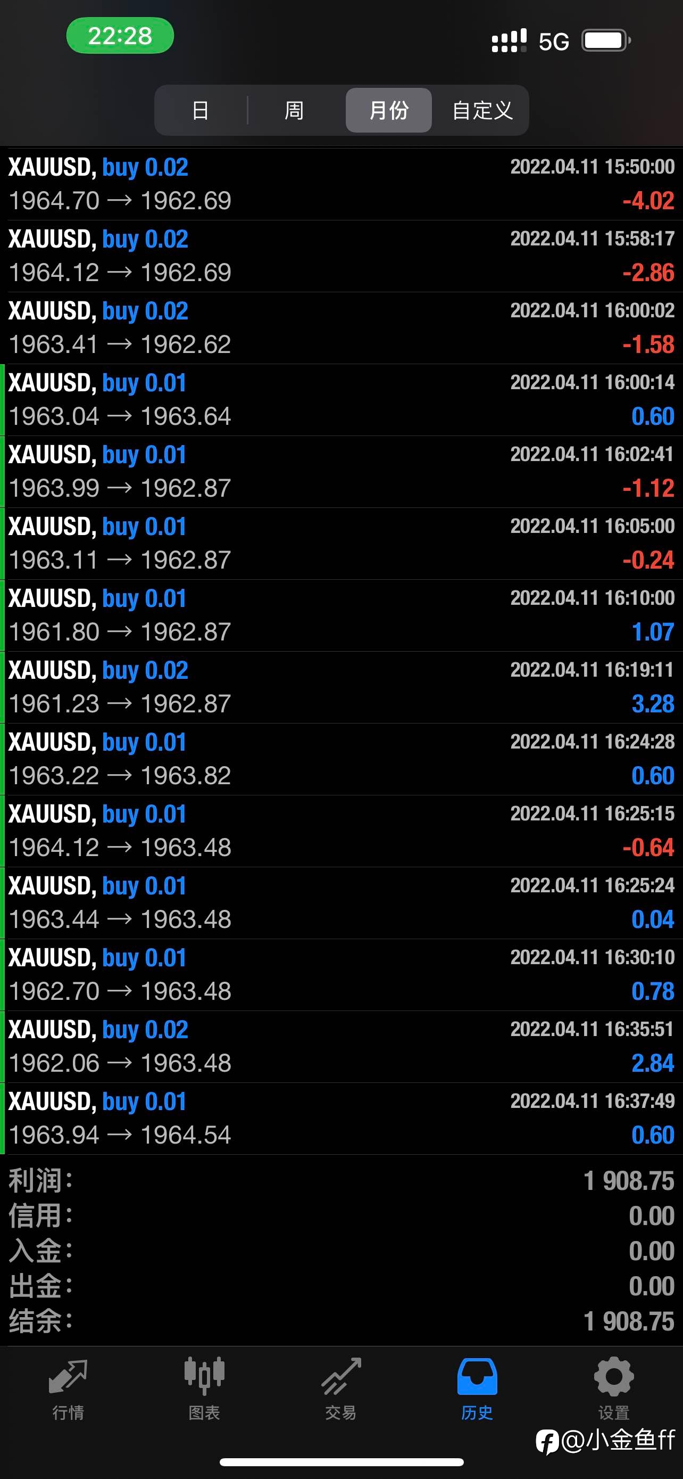Tap the 22:28 green time pill
This screenshot has width=683, height=1479.
[120, 36]
